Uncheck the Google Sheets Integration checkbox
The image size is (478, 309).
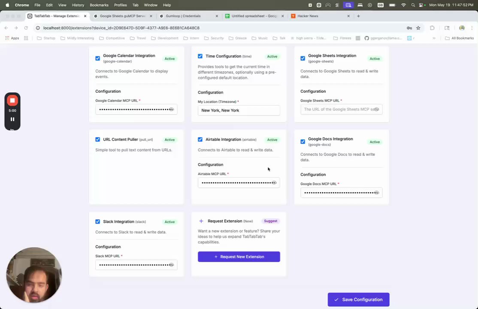click(x=303, y=58)
